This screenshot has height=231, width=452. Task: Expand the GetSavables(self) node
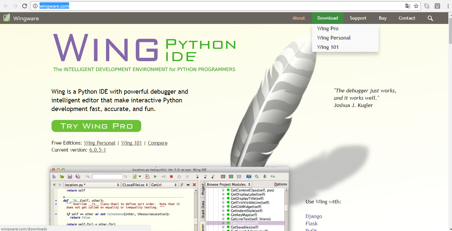223,227
